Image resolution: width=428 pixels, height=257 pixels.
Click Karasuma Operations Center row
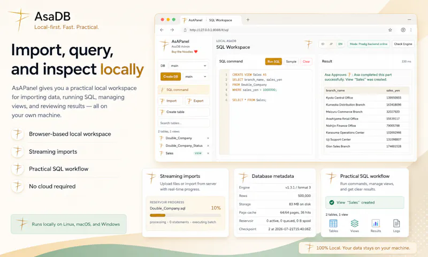click(366, 132)
